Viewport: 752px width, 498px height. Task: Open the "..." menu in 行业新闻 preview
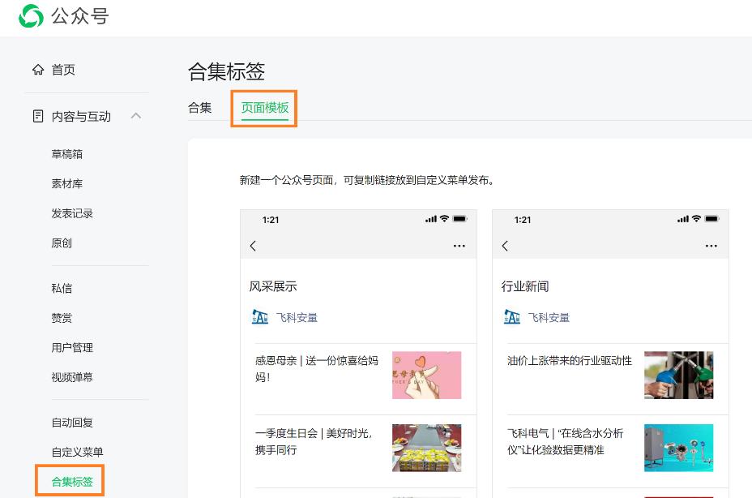[x=711, y=246]
